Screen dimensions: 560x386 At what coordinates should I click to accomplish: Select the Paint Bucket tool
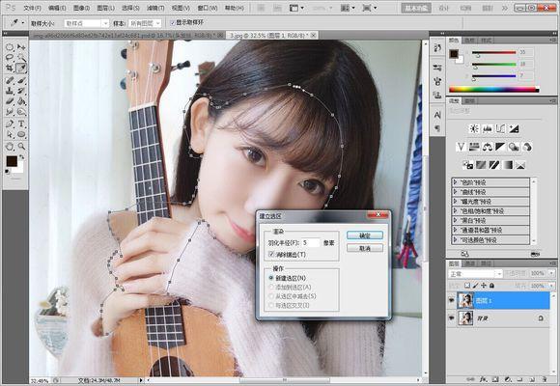tap(21, 101)
